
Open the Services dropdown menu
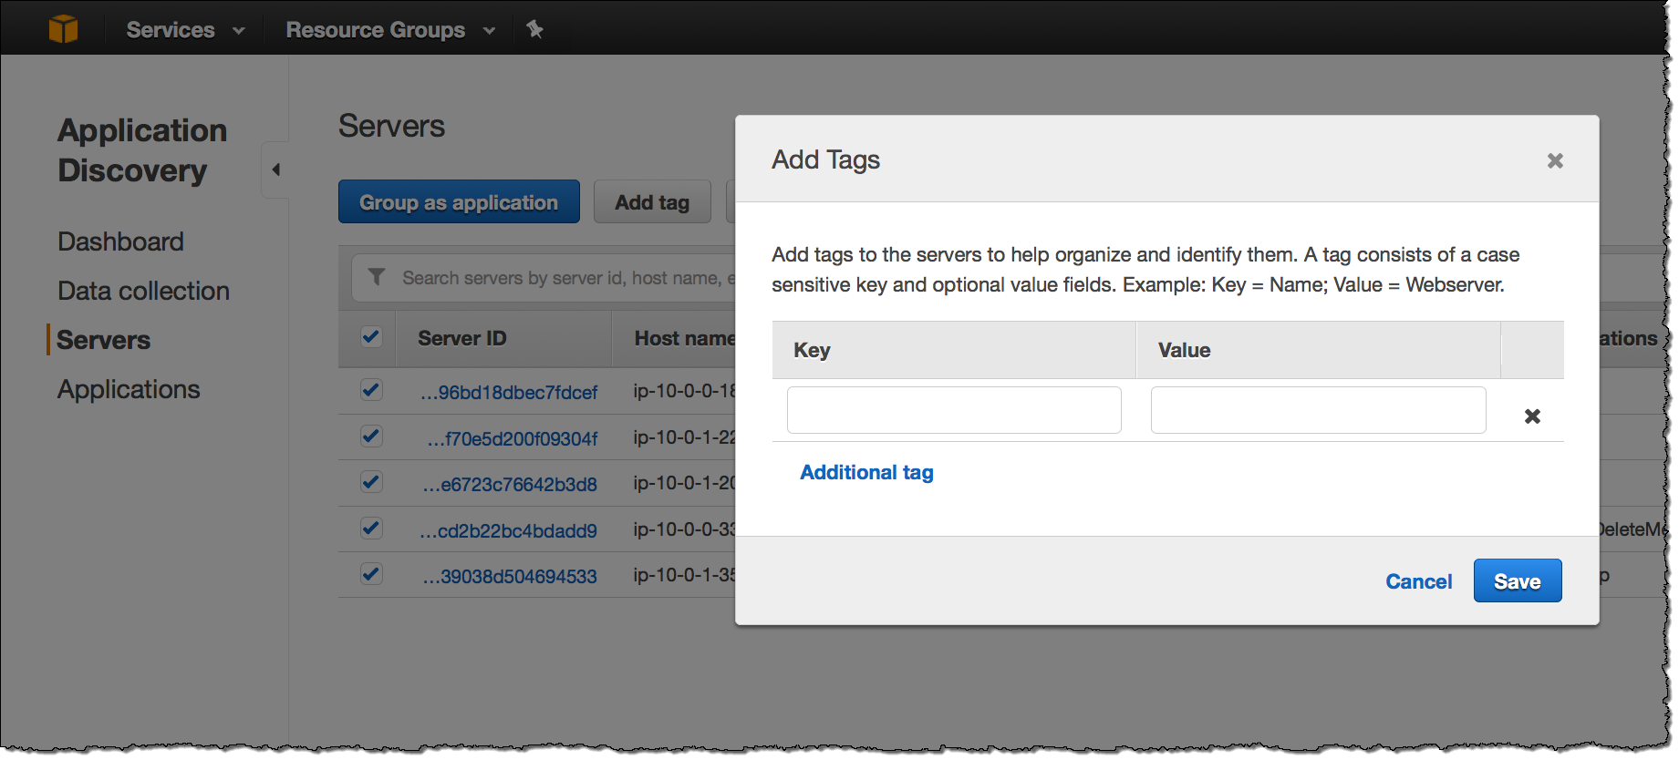pyautogui.click(x=184, y=30)
